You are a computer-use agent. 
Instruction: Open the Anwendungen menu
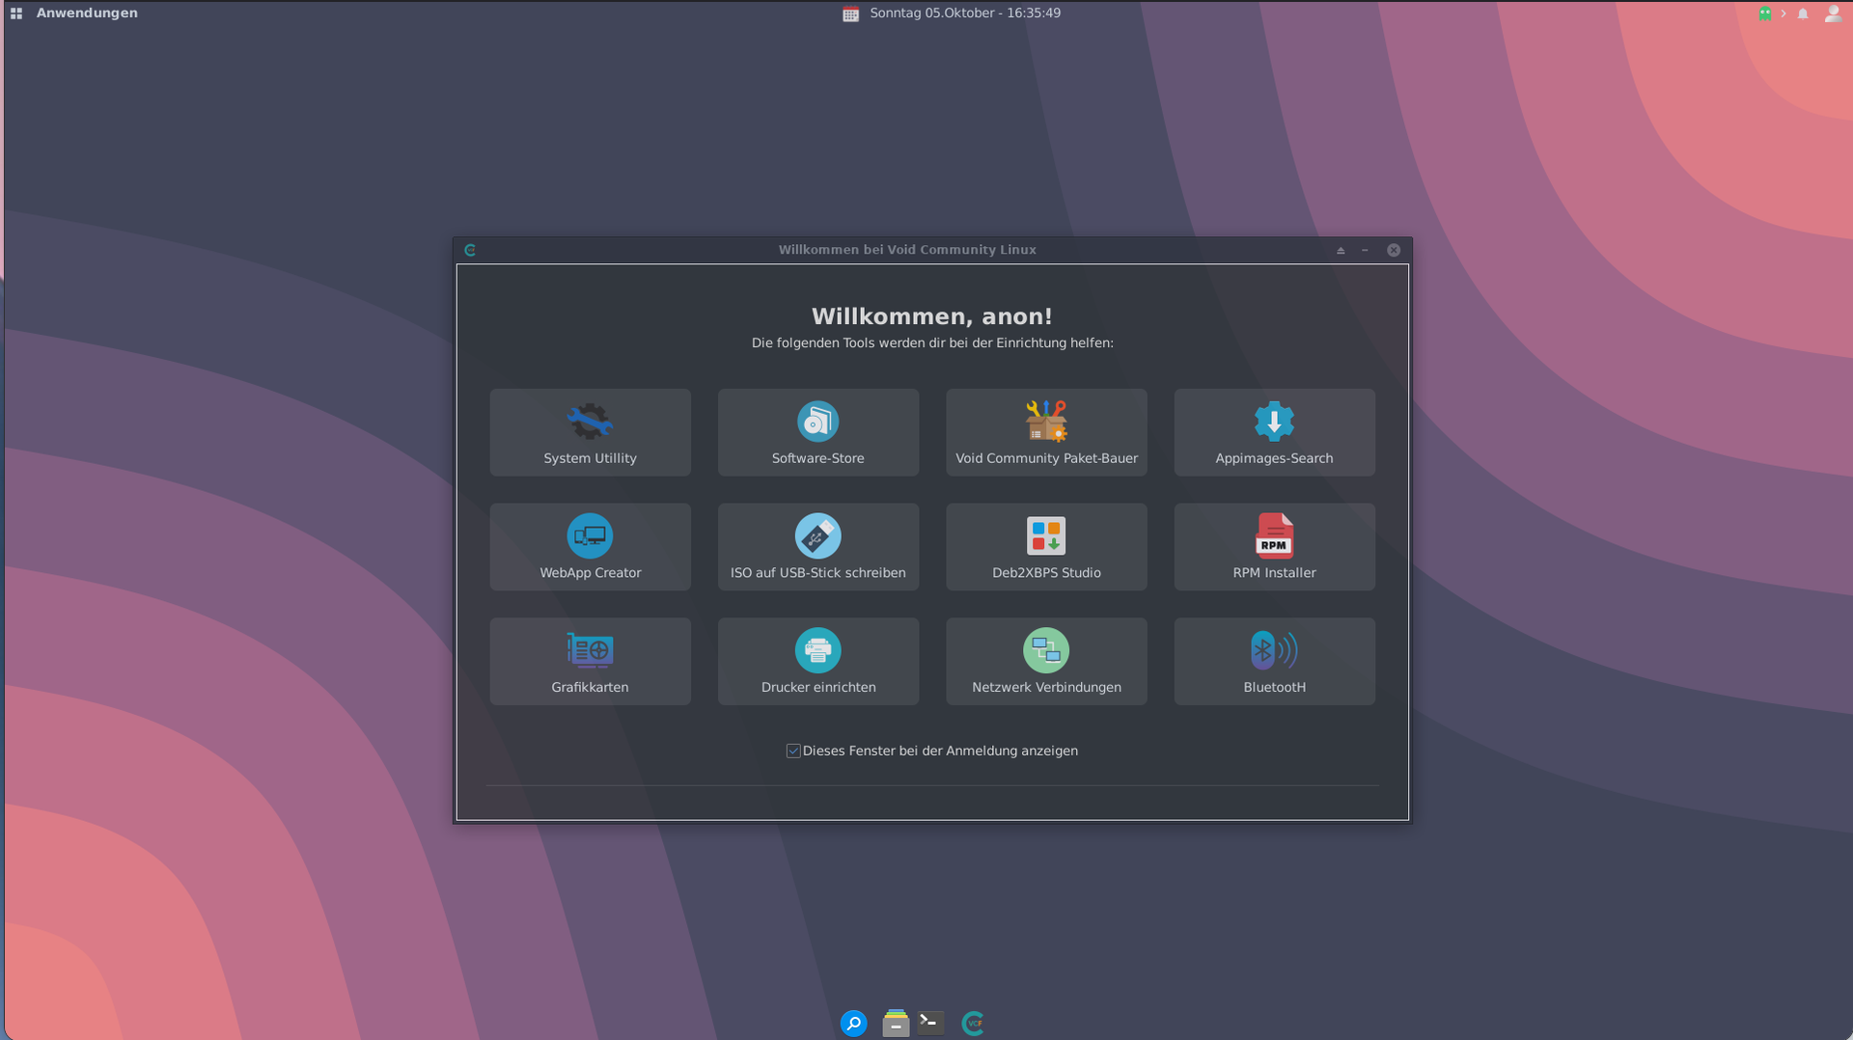(75, 14)
